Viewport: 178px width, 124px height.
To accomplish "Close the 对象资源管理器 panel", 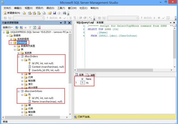I will [69, 23].
